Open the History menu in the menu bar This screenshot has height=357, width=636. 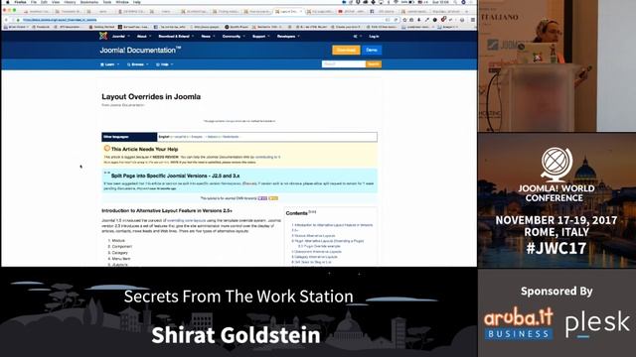tap(70, 2)
